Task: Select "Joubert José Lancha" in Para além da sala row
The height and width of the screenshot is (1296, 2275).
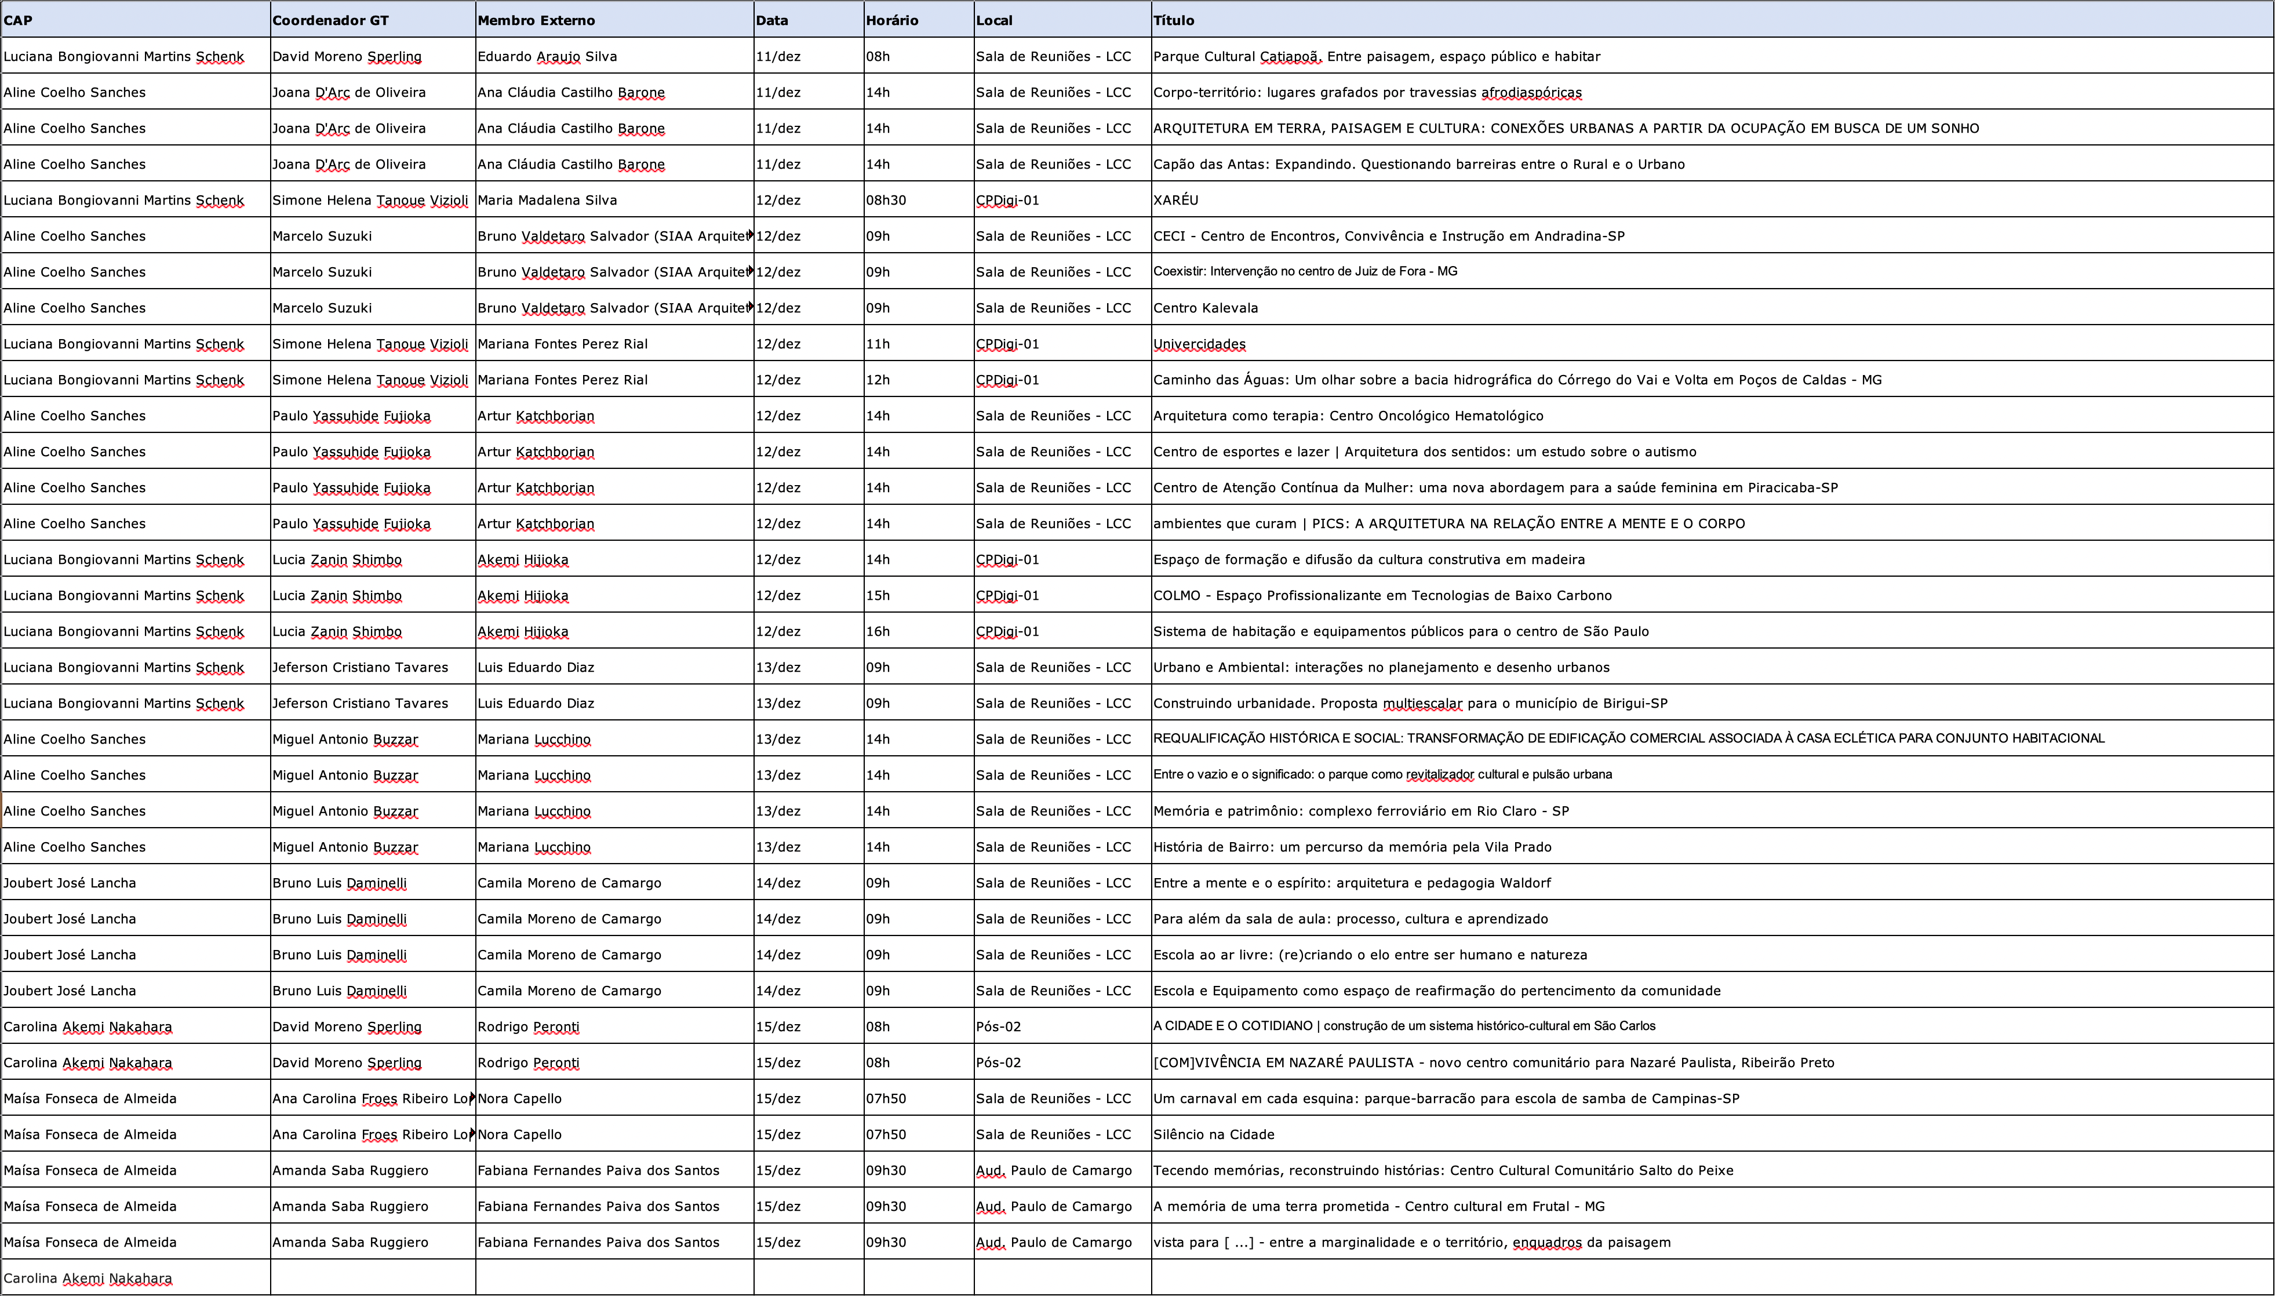Action: point(135,919)
